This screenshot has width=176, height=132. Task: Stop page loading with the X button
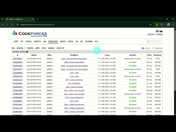click(x=12, y=24)
